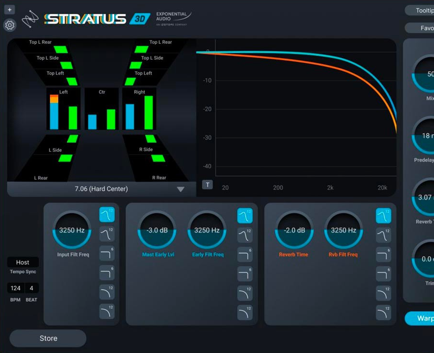Click the BPM value field showing 124
434x353 pixels.
[15, 288]
